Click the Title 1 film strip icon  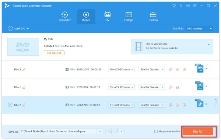[x=67, y=87]
